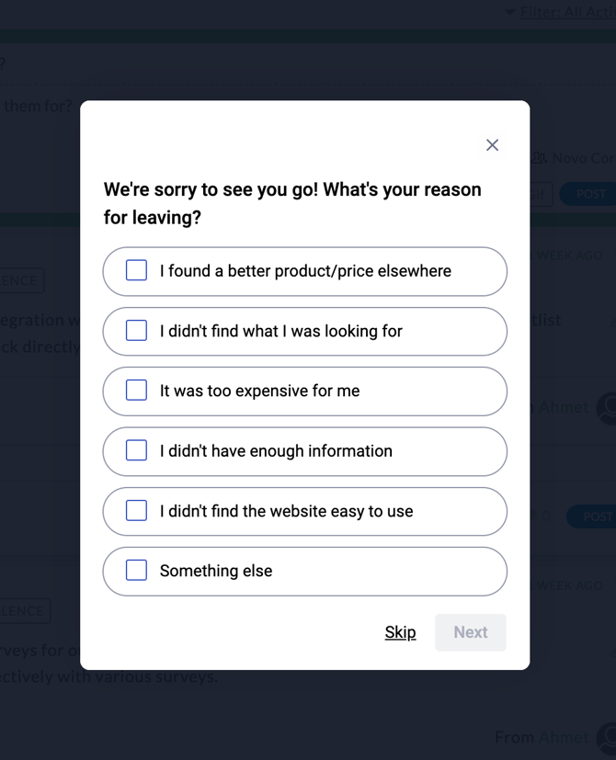Enable "I didn't have enough information" option
Image resolution: width=616 pixels, height=760 pixels.
136,451
